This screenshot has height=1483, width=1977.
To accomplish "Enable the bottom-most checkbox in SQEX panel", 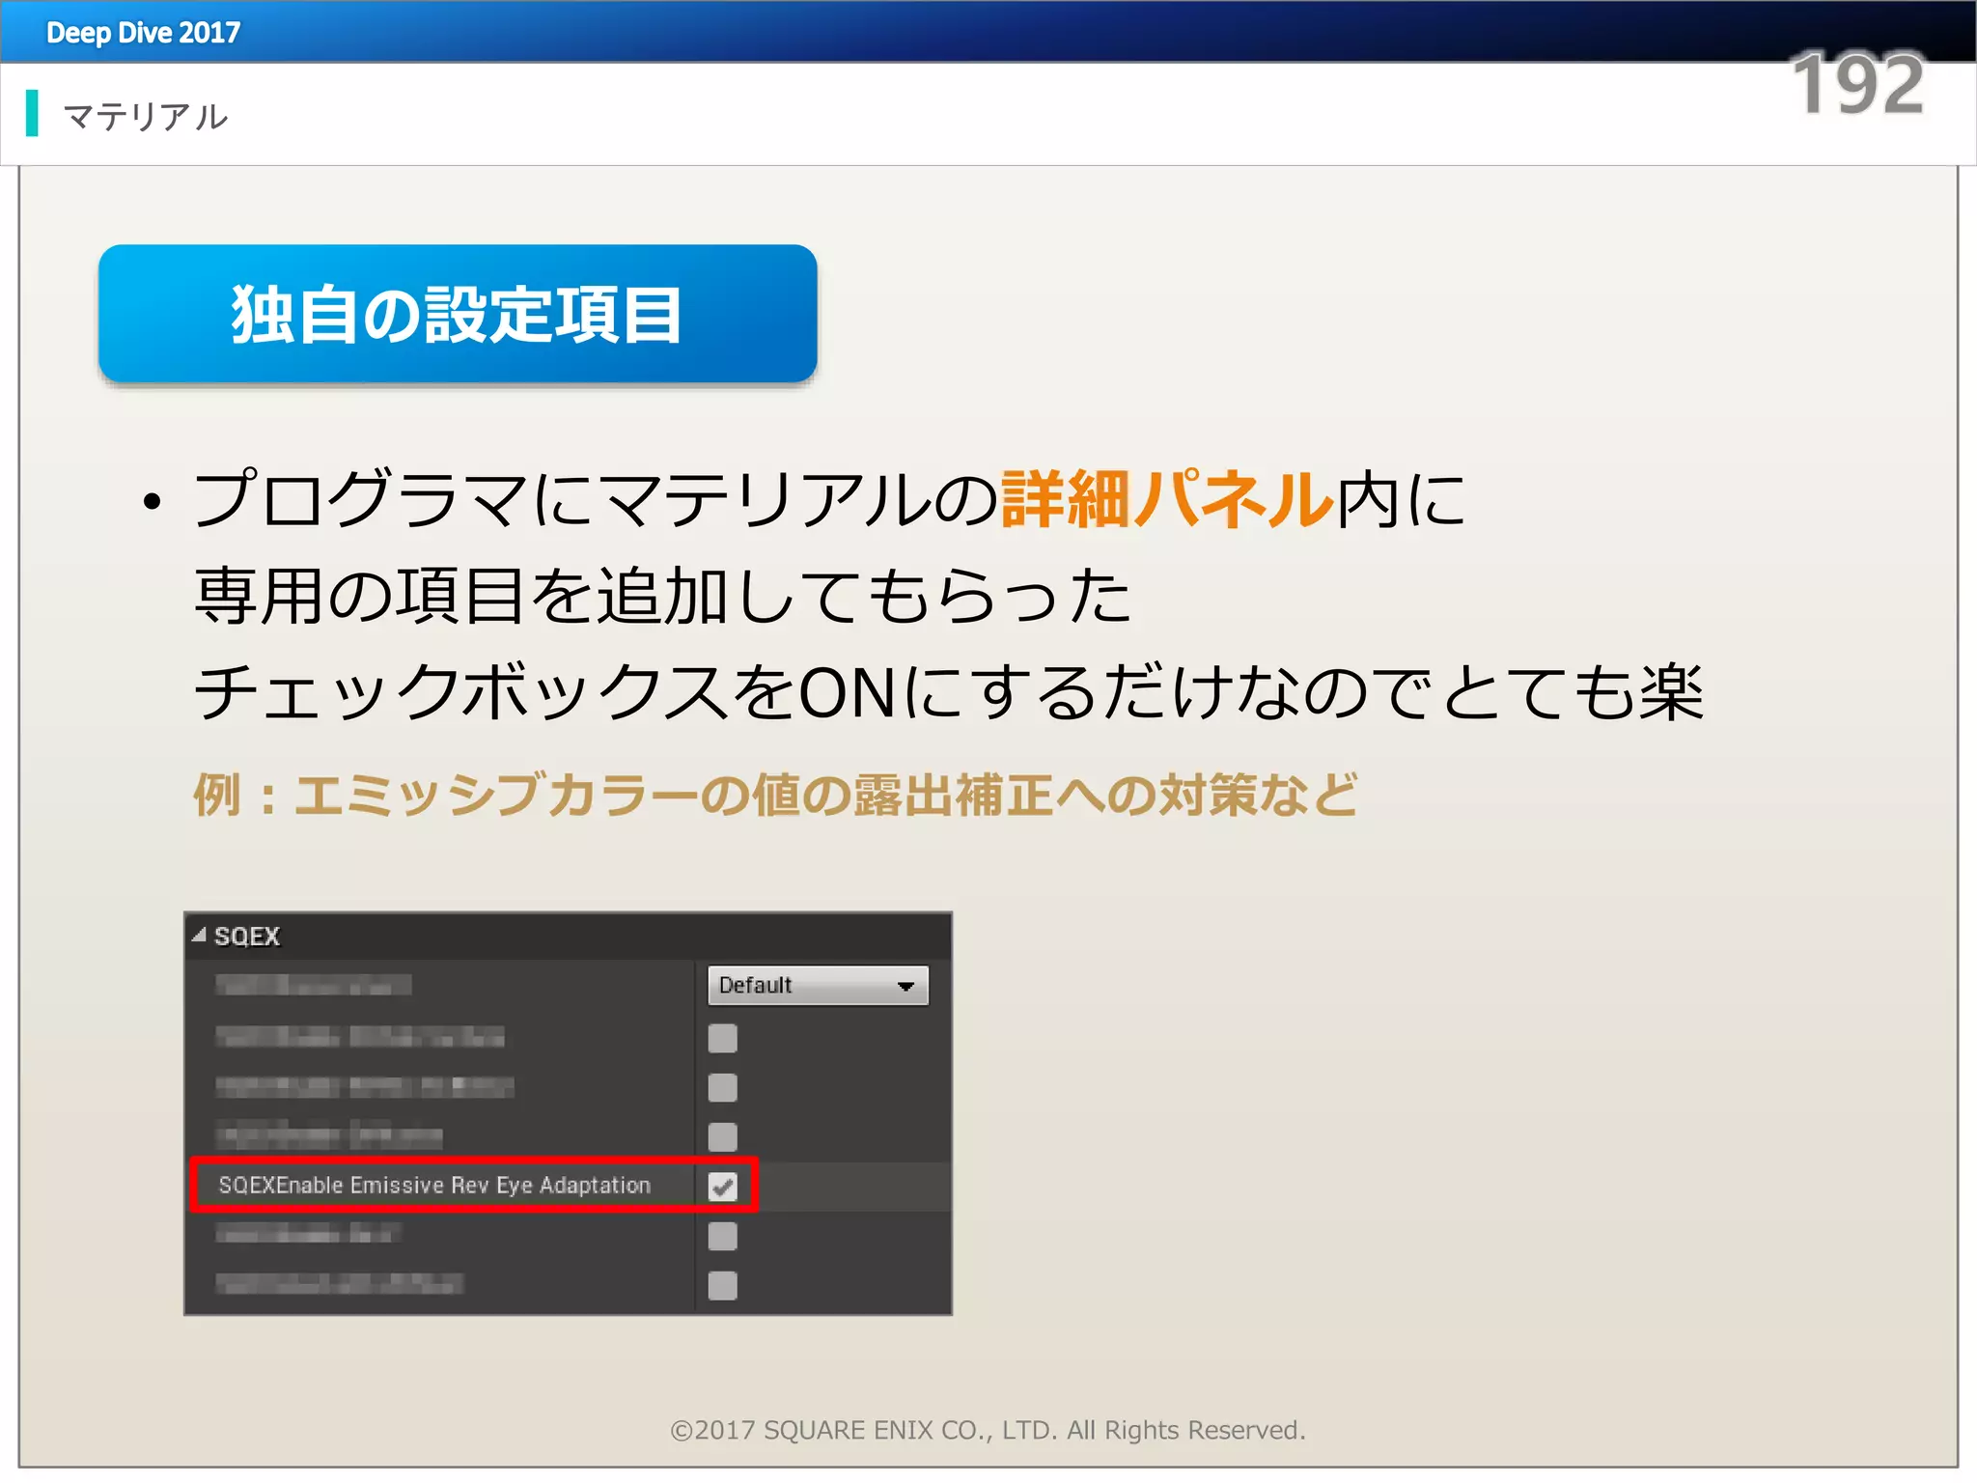I will coord(722,1285).
